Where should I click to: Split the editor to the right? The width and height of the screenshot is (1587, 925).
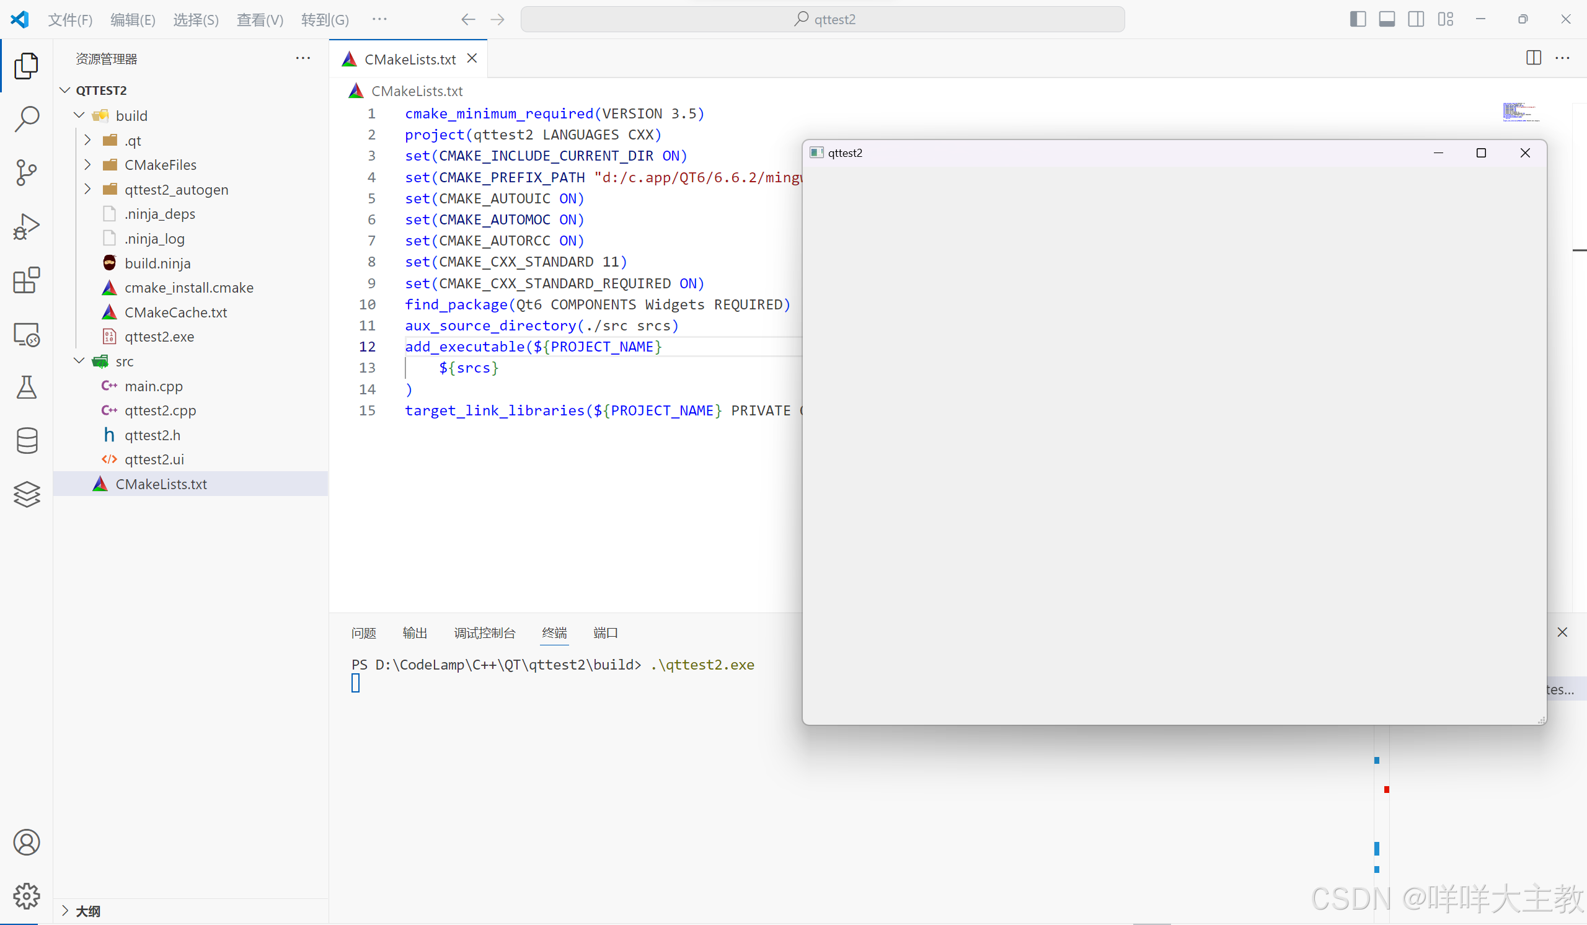tap(1534, 58)
